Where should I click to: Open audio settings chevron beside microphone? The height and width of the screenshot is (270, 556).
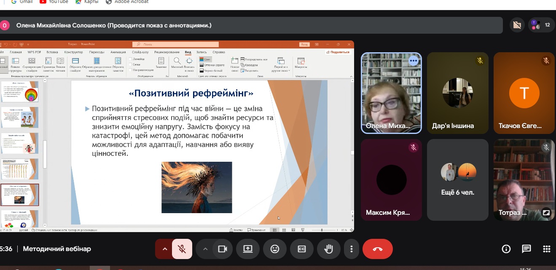tap(165, 249)
